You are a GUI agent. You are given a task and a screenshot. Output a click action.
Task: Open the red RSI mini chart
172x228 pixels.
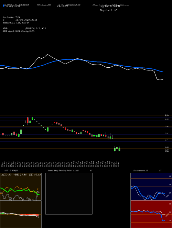[151, 214]
